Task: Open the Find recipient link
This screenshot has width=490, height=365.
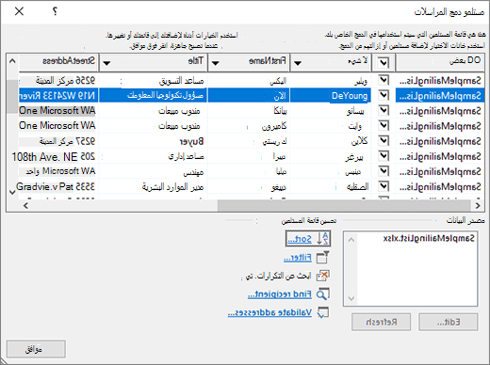Action: coord(280,294)
